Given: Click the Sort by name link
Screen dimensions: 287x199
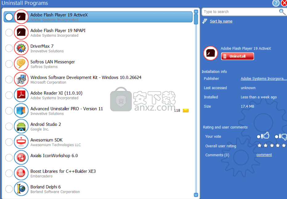Looking at the screenshot, I should (221, 21).
